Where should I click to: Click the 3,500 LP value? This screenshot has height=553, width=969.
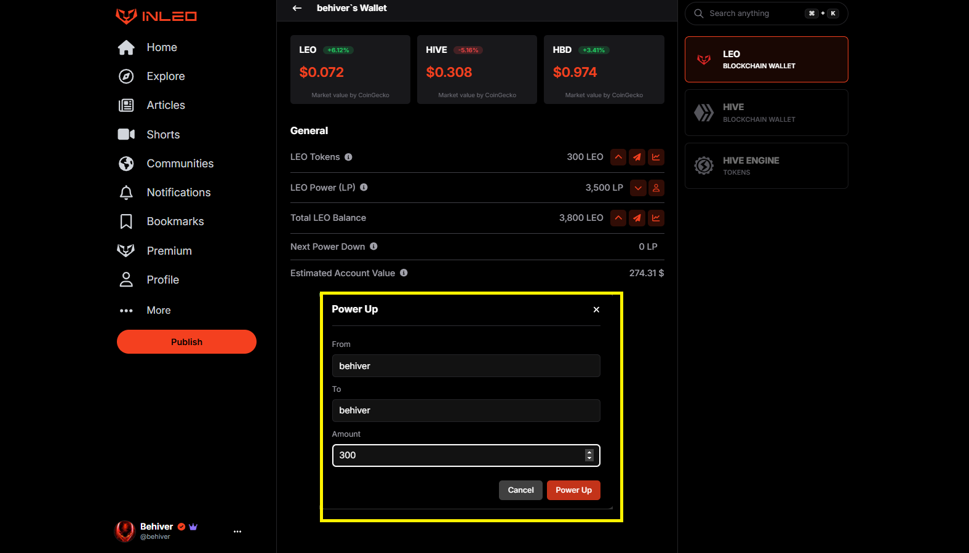pyautogui.click(x=604, y=188)
